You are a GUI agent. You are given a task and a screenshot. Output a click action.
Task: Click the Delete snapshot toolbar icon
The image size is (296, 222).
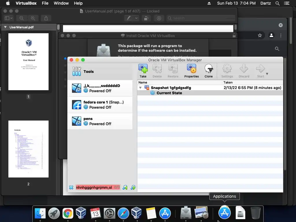point(157,71)
